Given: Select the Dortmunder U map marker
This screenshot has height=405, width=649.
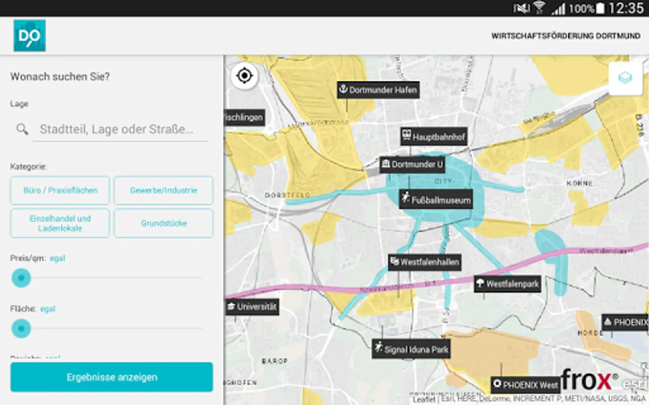Looking at the screenshot, I should 412,164.
